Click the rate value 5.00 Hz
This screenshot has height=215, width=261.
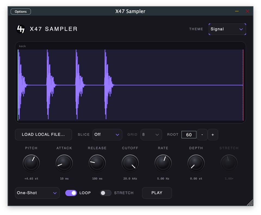point(163,179)
